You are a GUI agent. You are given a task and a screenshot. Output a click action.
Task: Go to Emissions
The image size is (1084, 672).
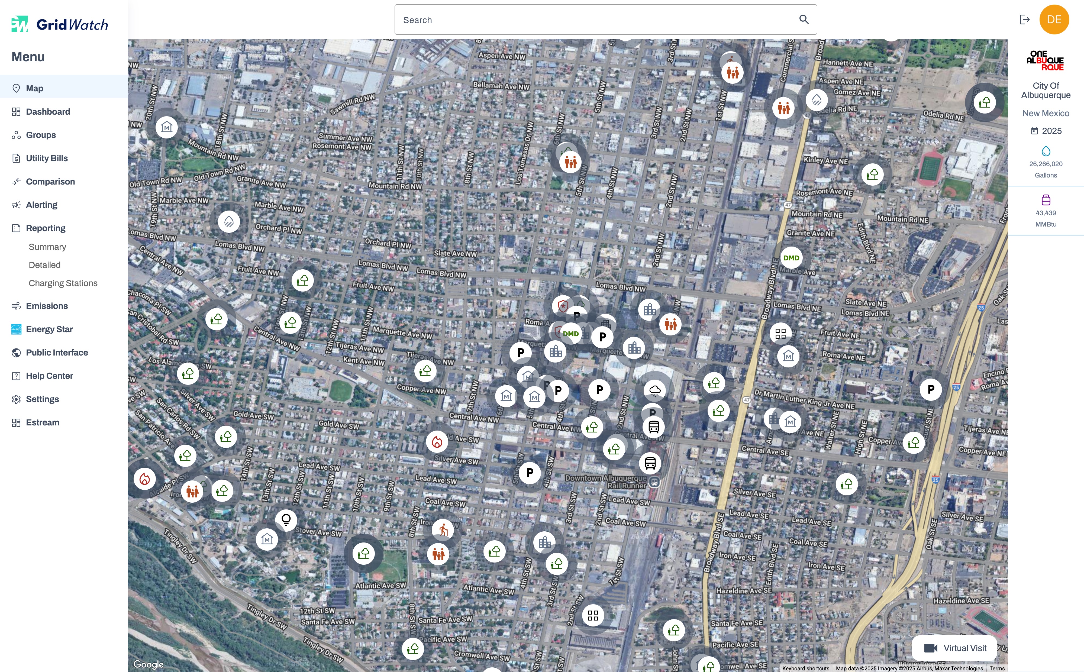coord(64,306)
